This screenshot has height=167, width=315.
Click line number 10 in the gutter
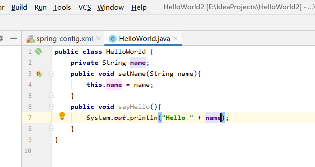pyautogui.click(x=28, y=151)
